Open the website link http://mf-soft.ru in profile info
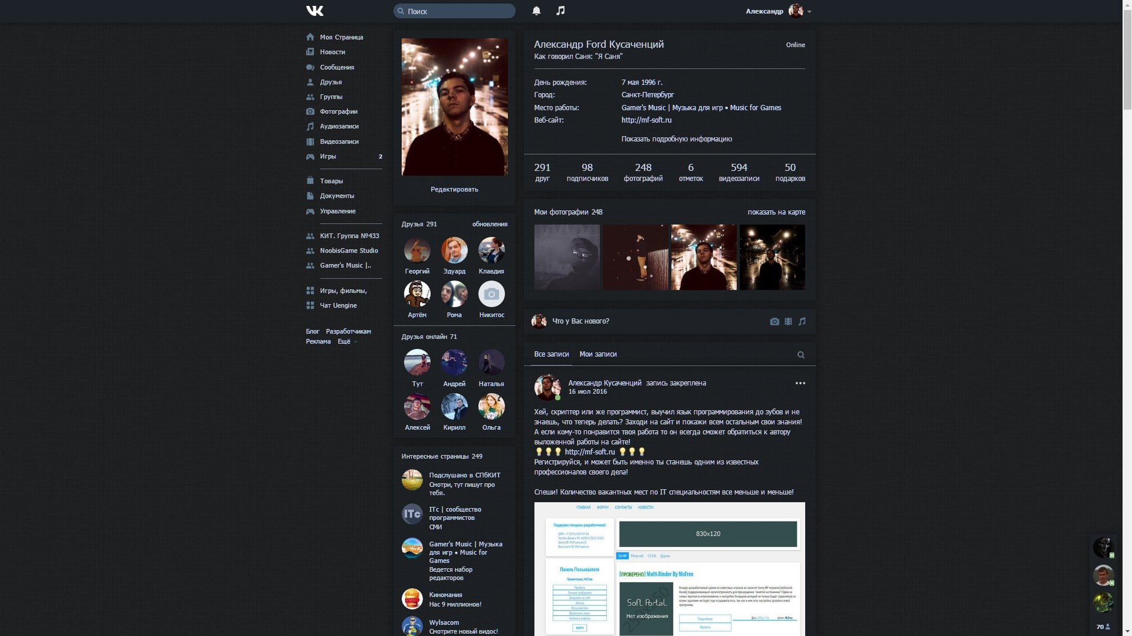 [646, 120]
